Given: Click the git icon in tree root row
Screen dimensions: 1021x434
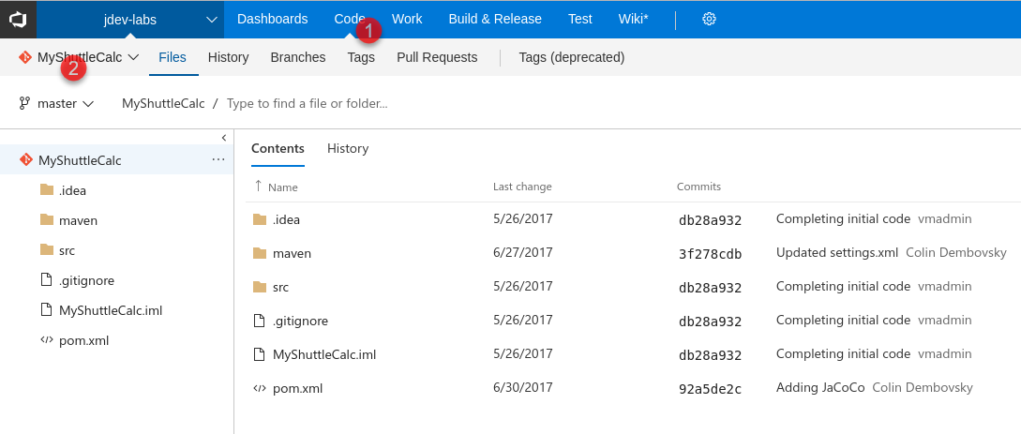Looking at the screenshot, I should (26, 159).
